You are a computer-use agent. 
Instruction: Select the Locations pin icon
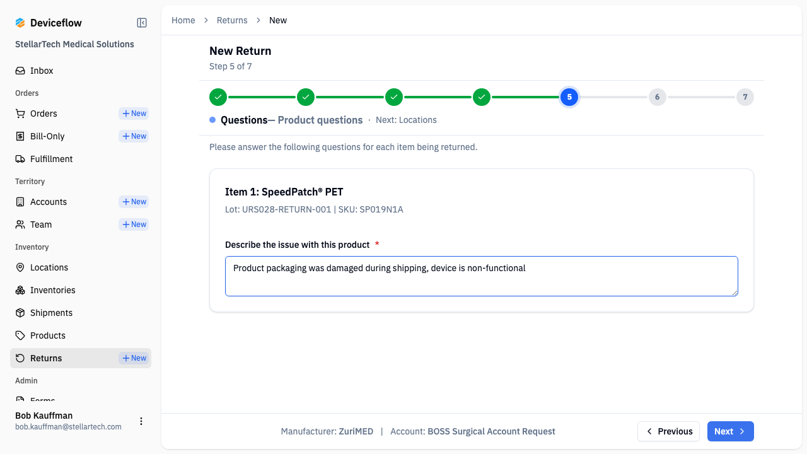coord(20,267)
